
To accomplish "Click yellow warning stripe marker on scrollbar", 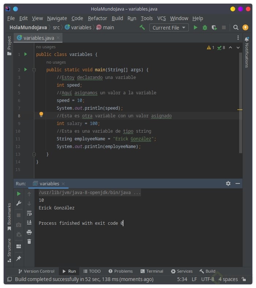I will pyautogui.click(x=240, y=110).
